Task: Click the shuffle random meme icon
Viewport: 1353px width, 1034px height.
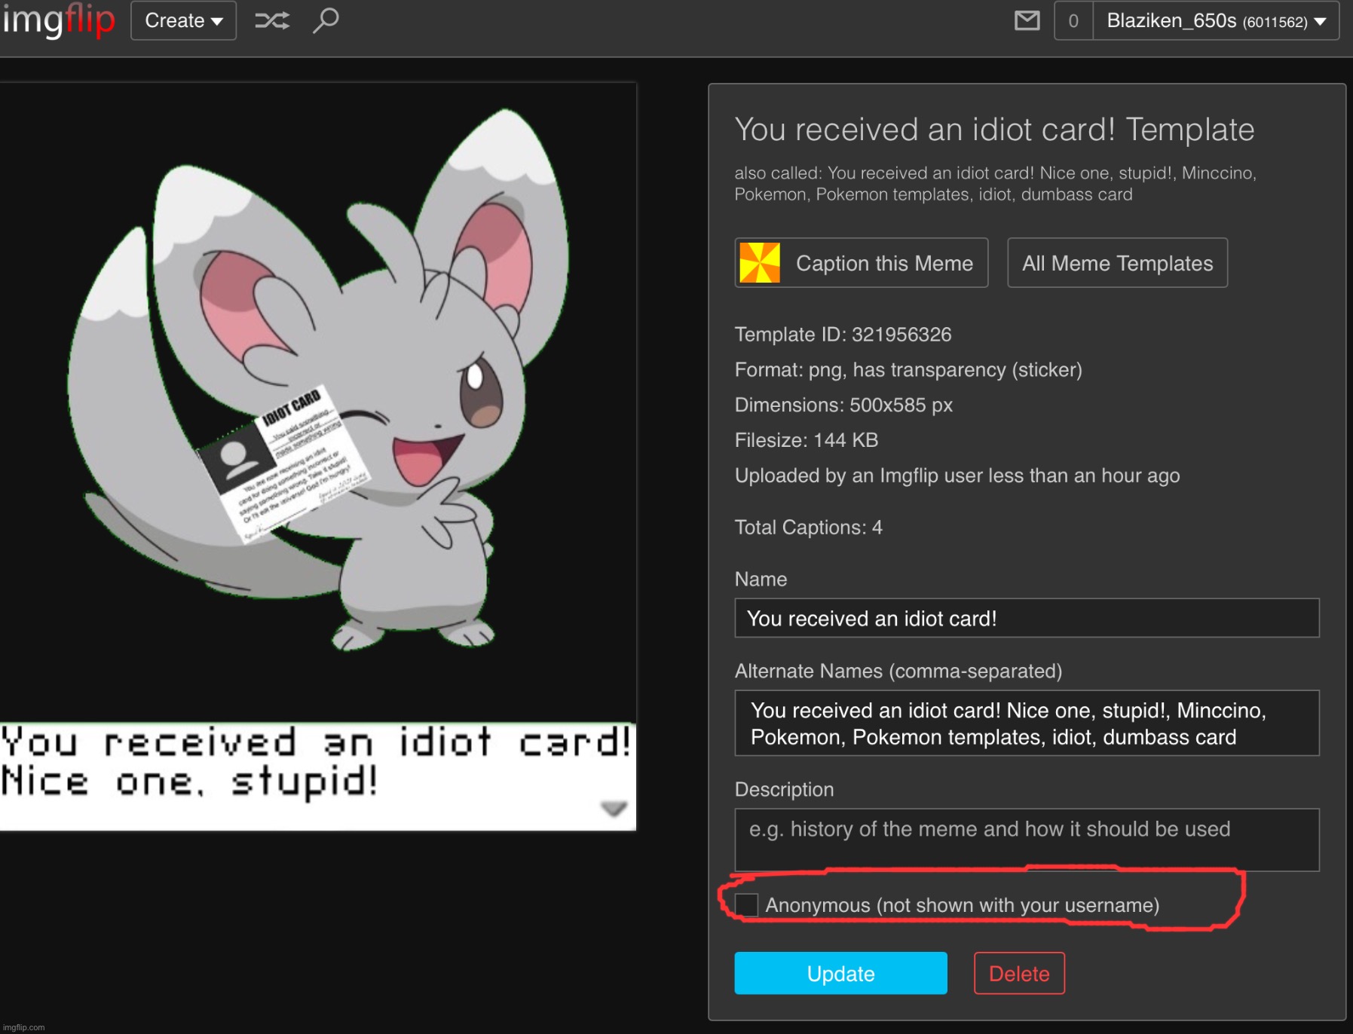Action: [x=272, y=20]
